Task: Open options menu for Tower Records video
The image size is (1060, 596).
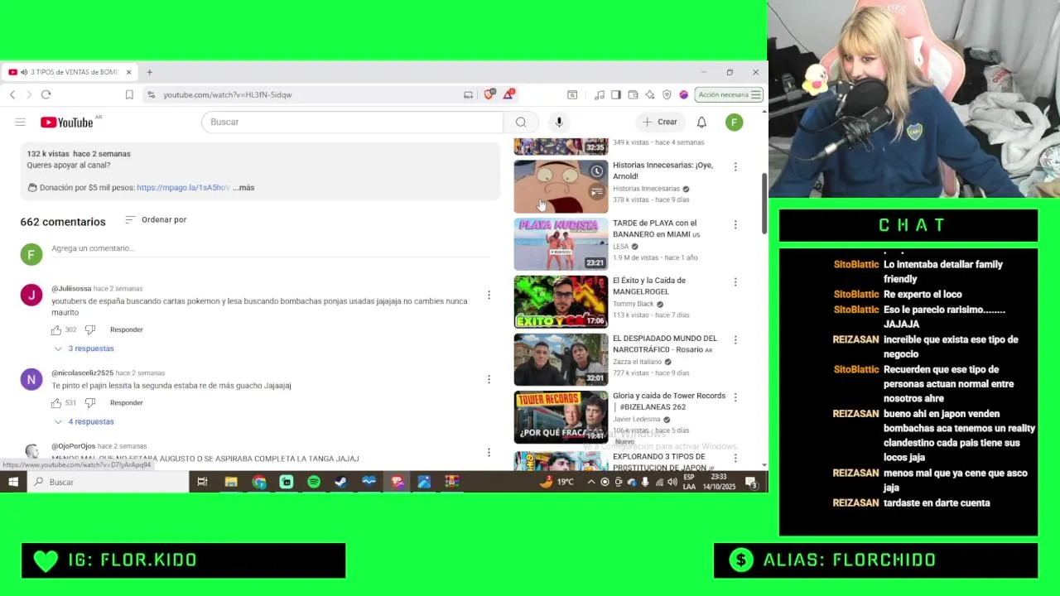Action: coord(735,397)
